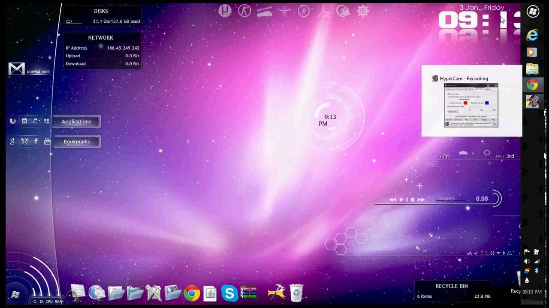Fast-forward the iTunes player widget

pyautogui.click(x=421, y=199)
